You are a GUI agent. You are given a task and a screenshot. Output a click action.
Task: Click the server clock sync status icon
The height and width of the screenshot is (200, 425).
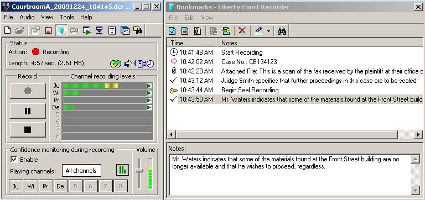tap(146, 64)
